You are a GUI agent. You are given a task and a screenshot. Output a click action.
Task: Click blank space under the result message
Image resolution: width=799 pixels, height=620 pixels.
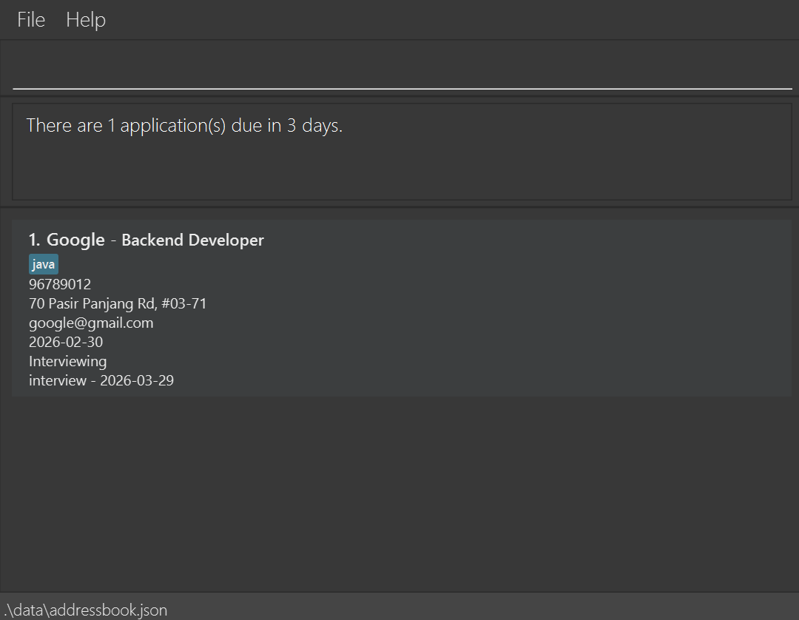402,170
